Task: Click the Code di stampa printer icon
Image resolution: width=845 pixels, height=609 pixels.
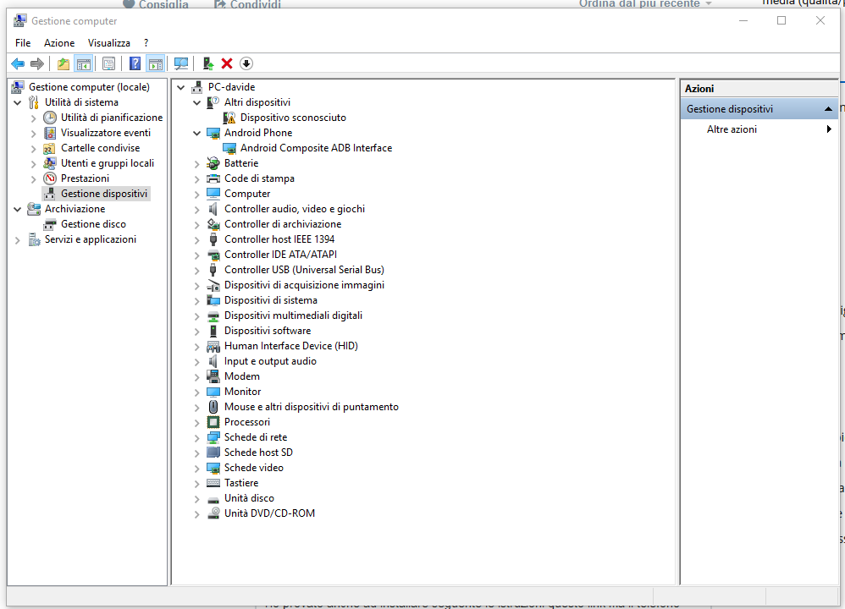Action: (x=213, y=178)
